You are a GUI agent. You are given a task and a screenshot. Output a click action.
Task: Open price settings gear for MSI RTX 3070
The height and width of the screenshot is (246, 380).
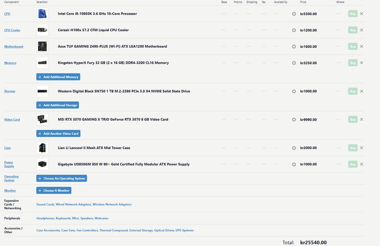[294, 119]
